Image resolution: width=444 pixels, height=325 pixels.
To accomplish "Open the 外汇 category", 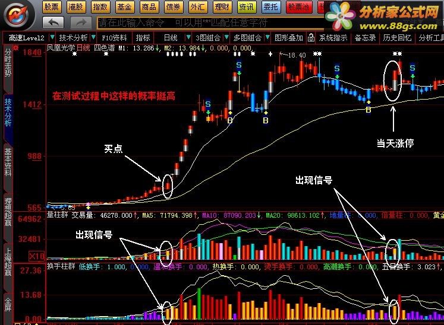I will (x=198, y=7).
